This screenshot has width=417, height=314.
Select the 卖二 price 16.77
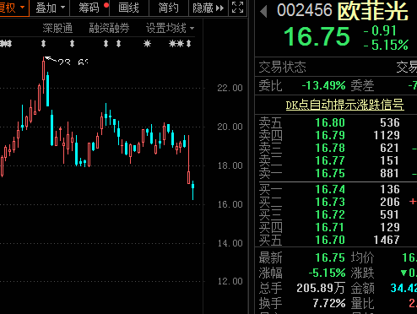330,160
